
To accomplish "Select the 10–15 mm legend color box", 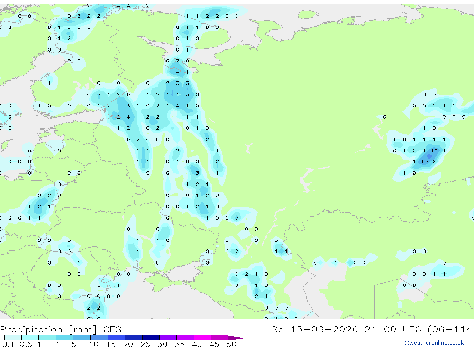I will click(99, 338).
